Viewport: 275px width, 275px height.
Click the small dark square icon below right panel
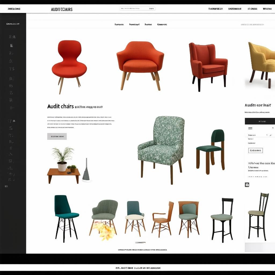[x=247, y=185]
